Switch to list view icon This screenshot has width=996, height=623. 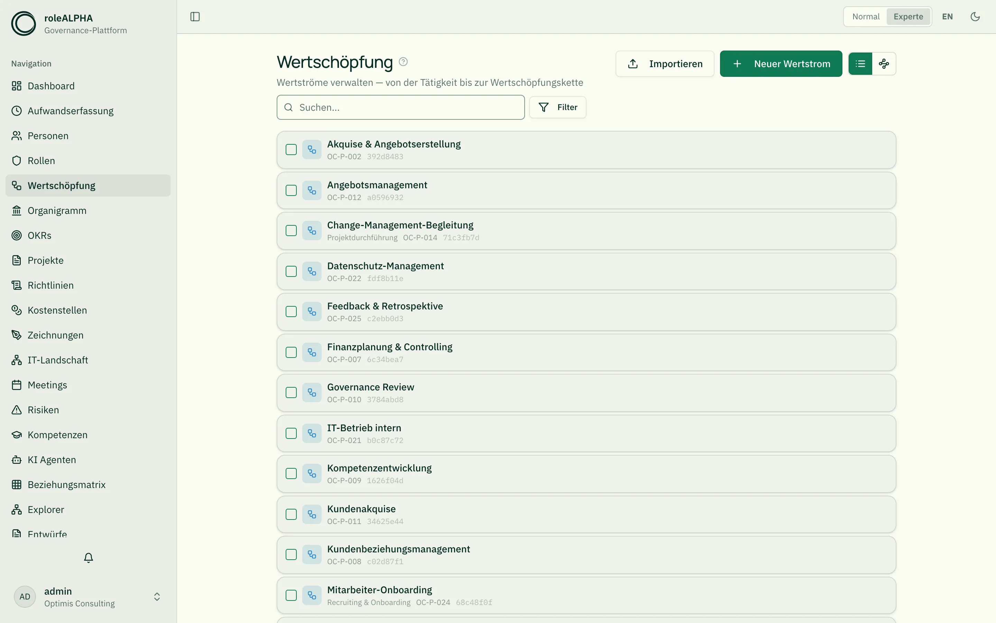pyautogui.click(x=860, y=64)
